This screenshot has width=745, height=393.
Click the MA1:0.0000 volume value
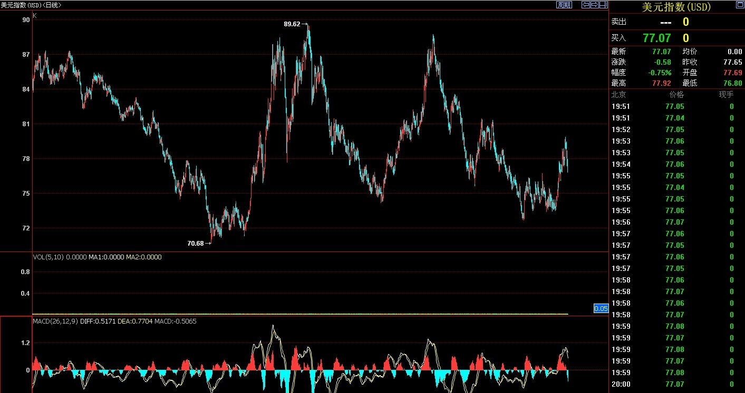click(x=106, y=257)
